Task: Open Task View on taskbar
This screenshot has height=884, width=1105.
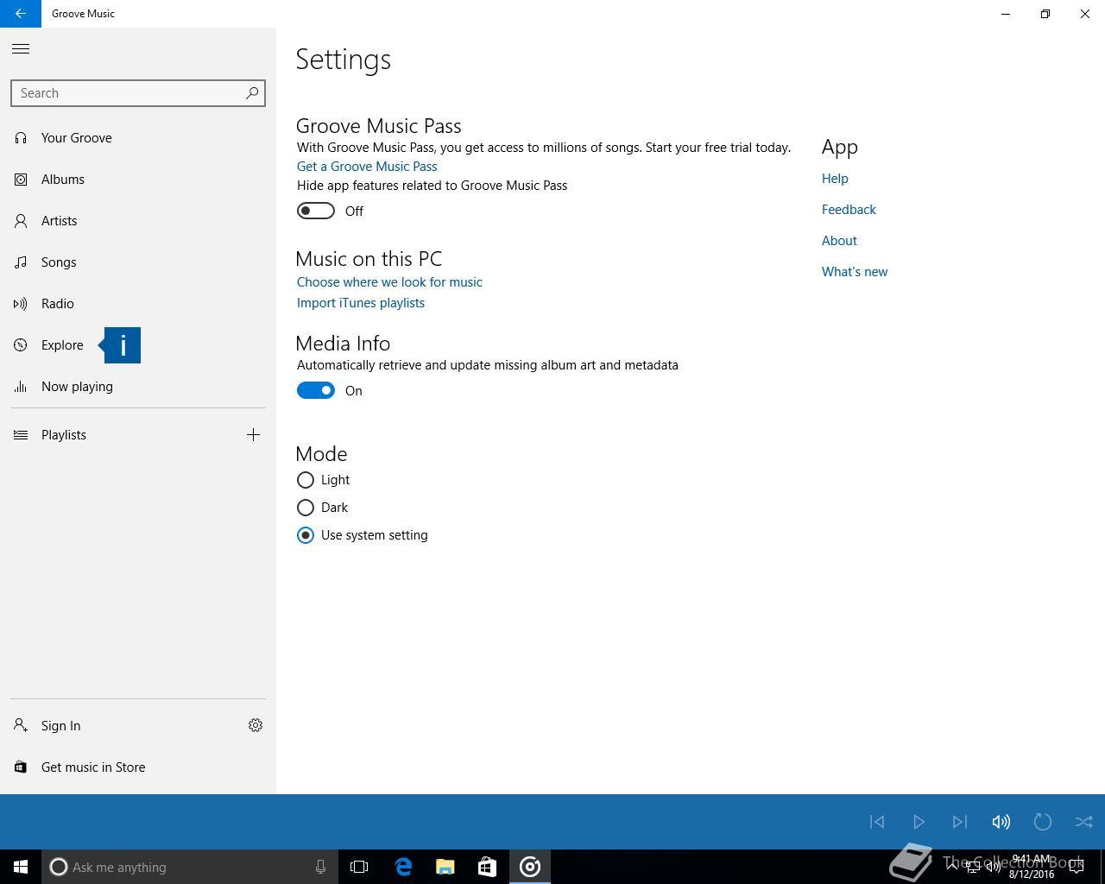Action: point(359,867)
